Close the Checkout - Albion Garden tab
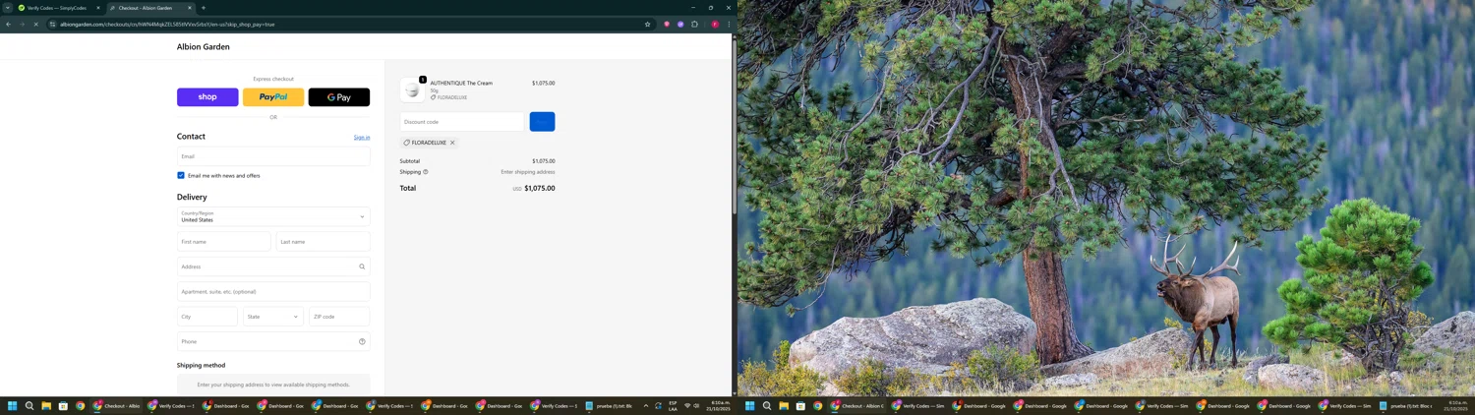This screenshot has width=1475, height=415. [x=190, y=8]
